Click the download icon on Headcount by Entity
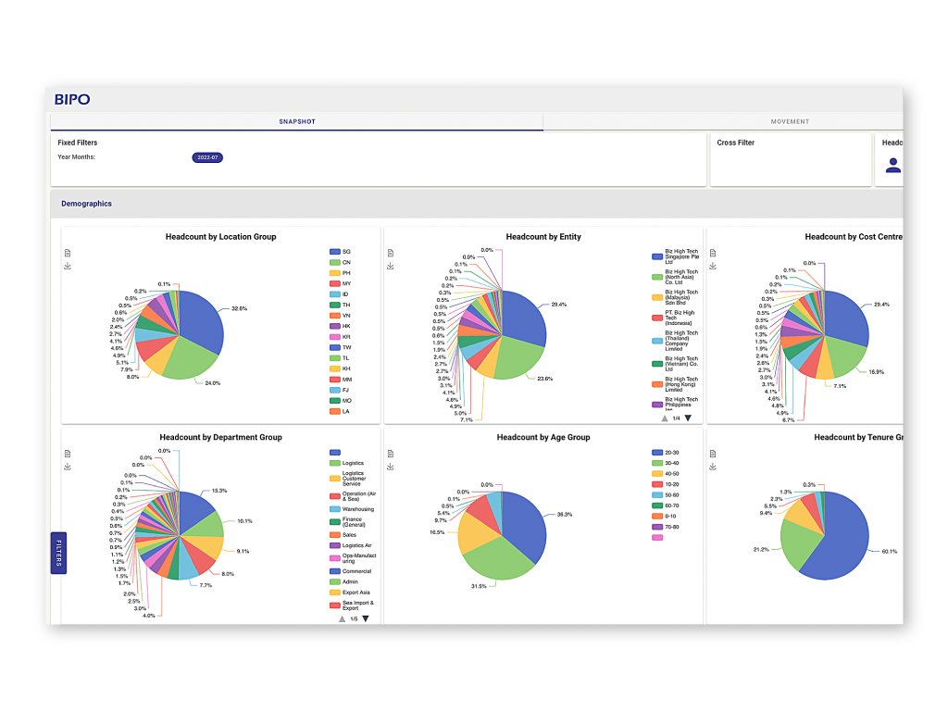This screenshot has height=711, width=948. [x=391, y=266]
